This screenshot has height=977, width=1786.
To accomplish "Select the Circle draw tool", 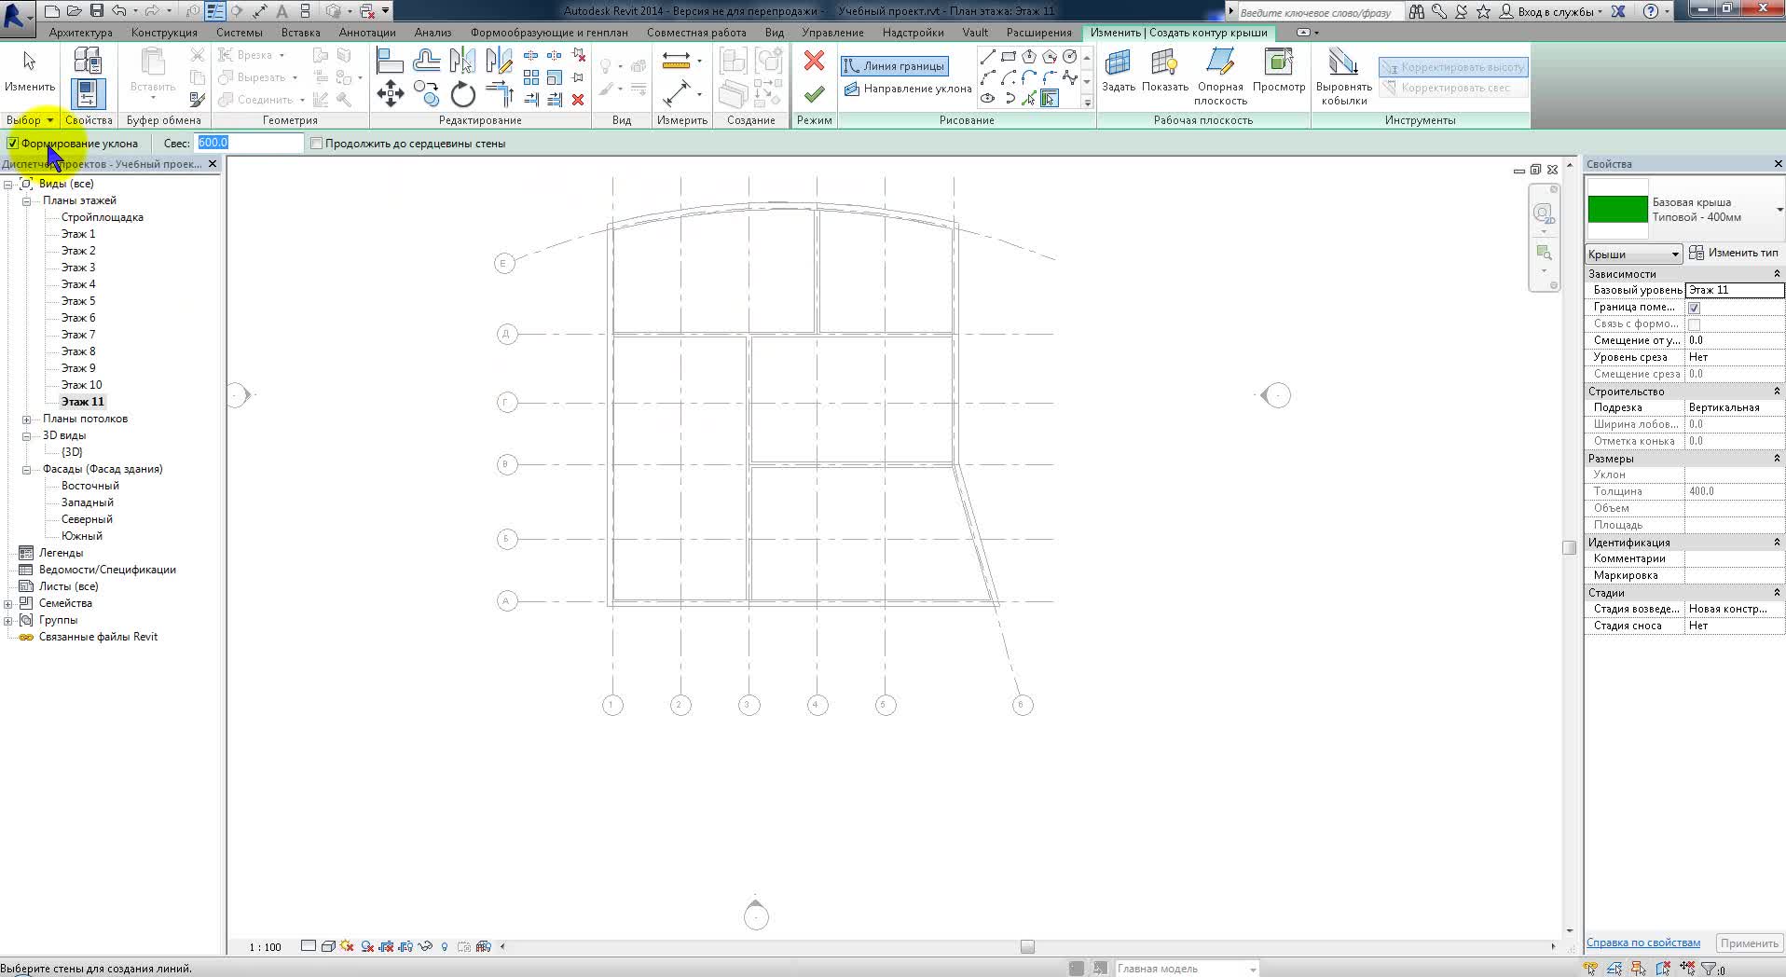I will (1070, 57).
